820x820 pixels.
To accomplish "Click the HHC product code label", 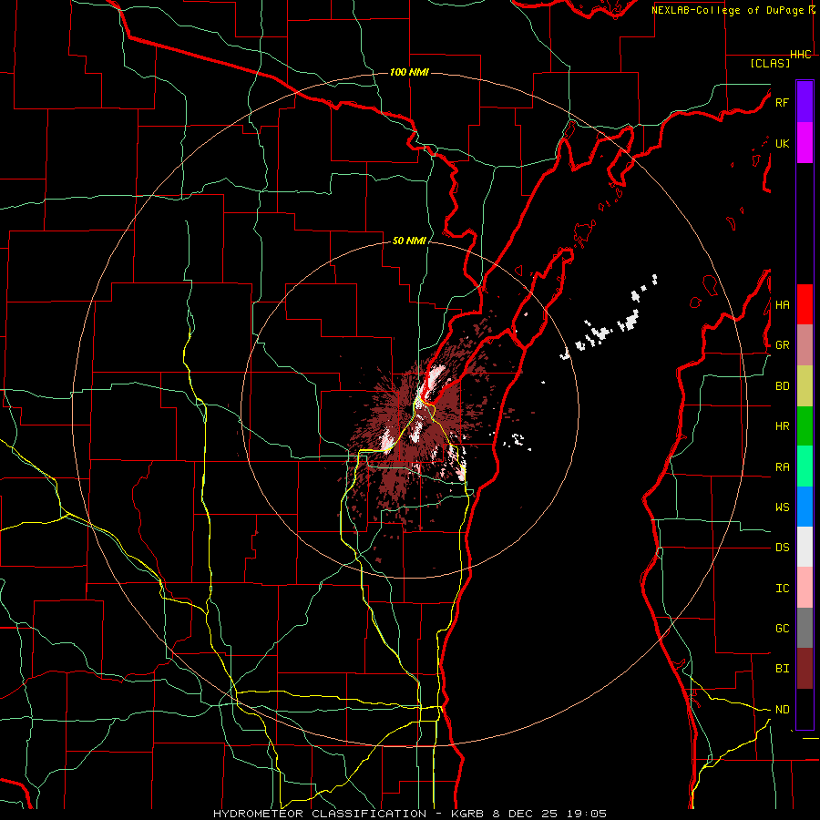I will [x=801, y=55].
